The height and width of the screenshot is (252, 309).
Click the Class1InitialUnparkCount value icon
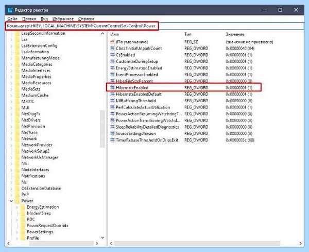tap(112, 48)
